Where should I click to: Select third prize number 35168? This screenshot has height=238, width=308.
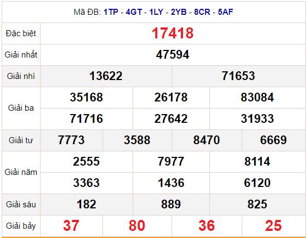87,97
